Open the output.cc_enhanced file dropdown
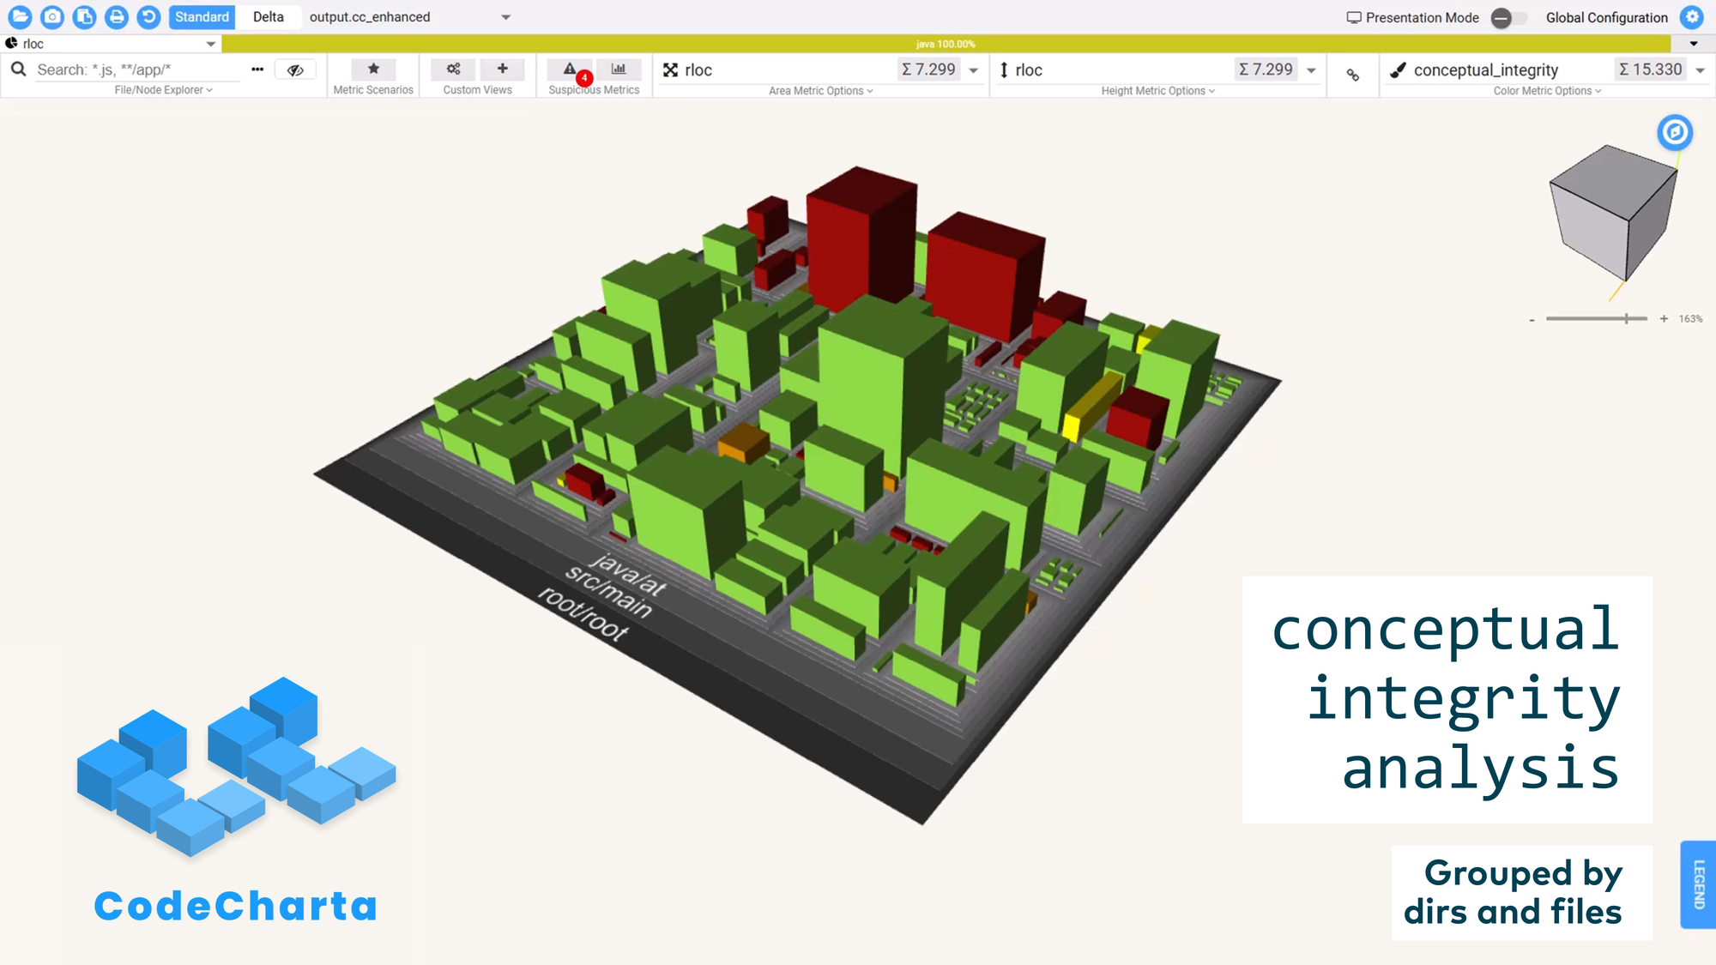 click(506, 17)
